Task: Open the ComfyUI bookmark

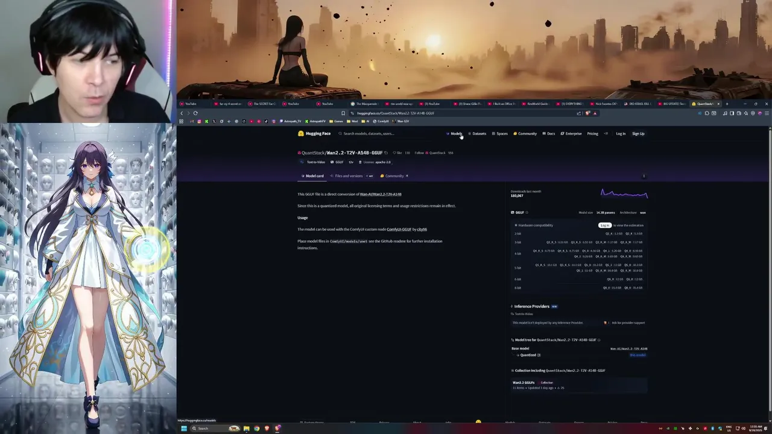Action: 381,121
